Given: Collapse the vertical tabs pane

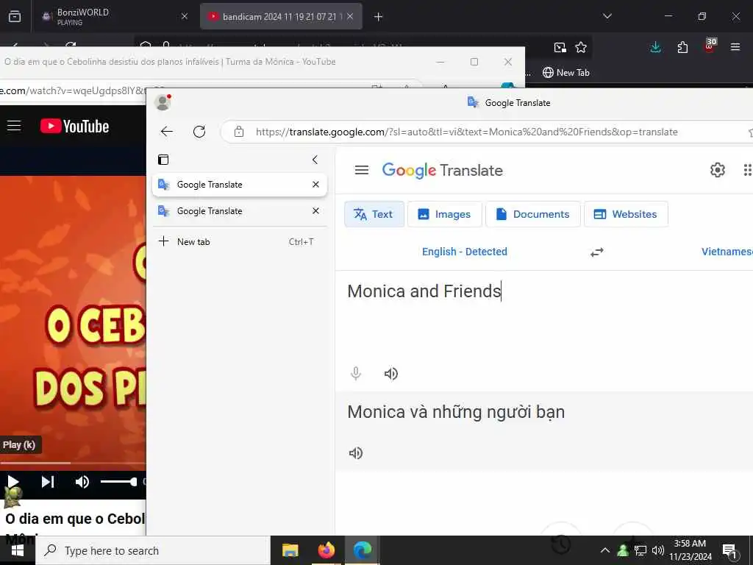Looking at the screenshot, I should click(315, 160).
